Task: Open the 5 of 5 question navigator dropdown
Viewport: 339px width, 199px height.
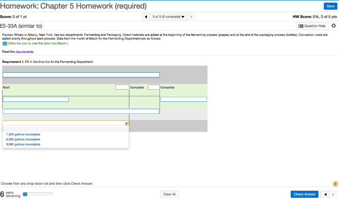Action: pos(168,16)
